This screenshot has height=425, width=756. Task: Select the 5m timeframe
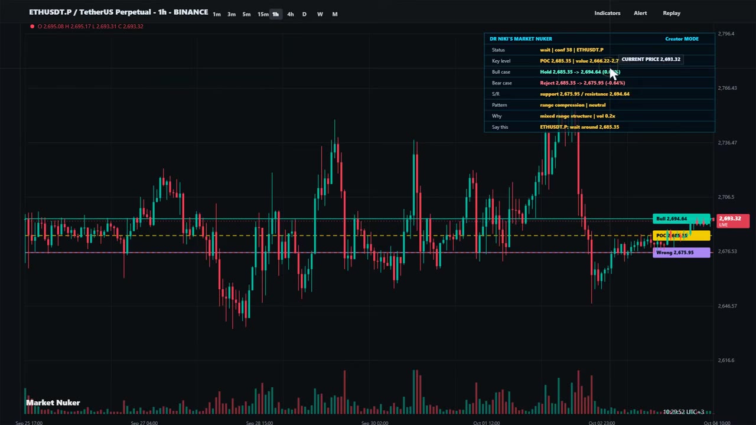tap(246, 14)
